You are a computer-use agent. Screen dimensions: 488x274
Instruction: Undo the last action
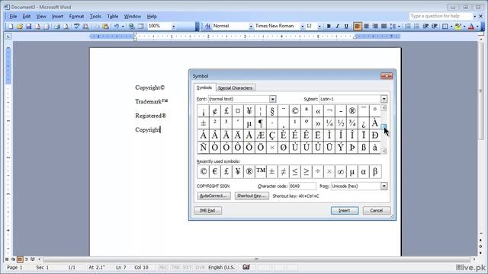click(116, 27)
